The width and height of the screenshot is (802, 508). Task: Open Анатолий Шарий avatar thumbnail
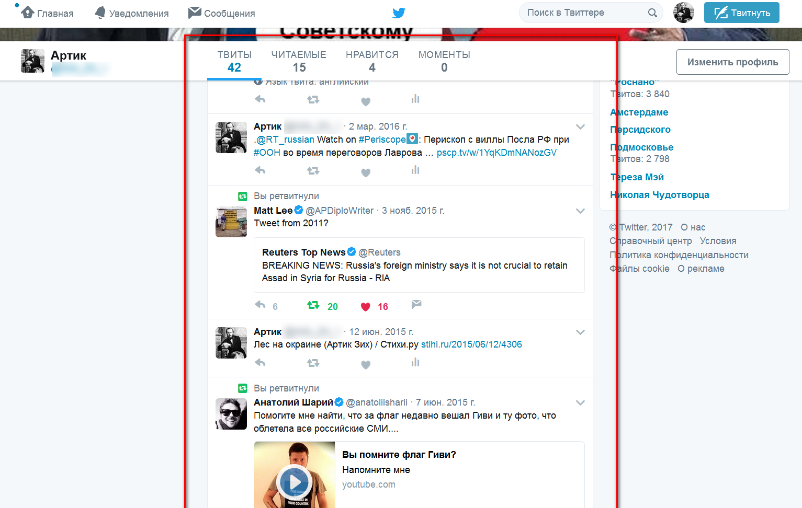tap(231, 414)
